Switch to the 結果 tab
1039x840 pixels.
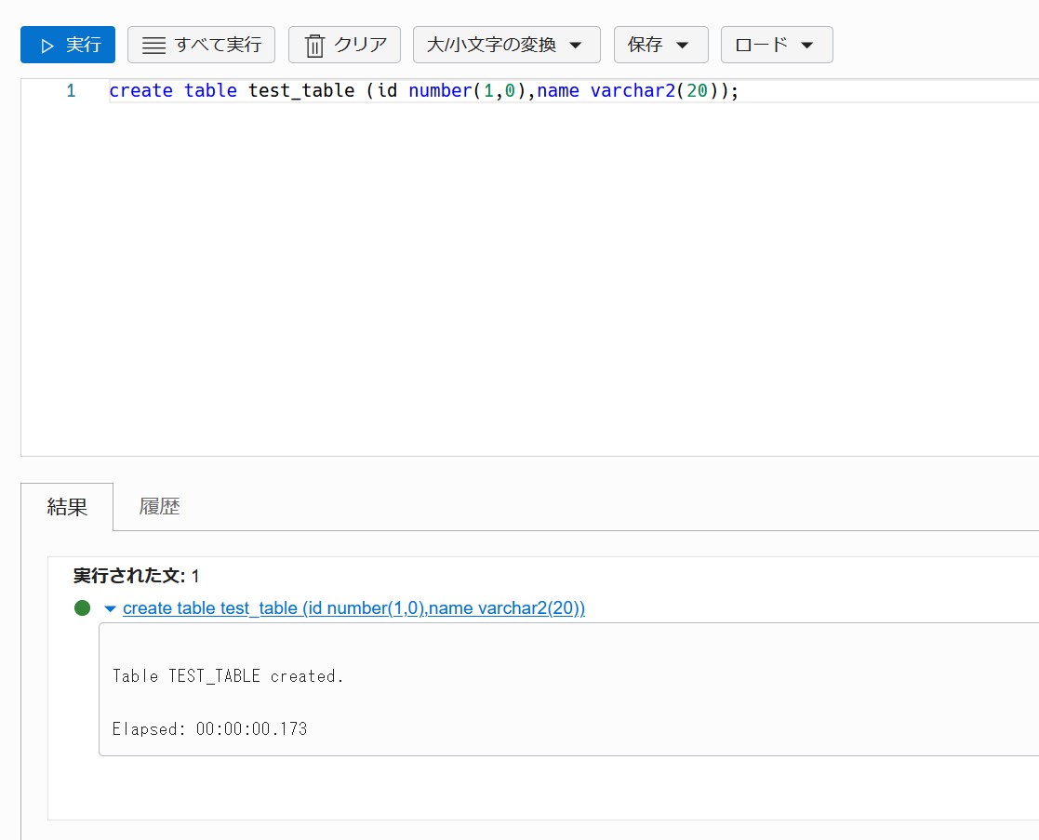(x=67, y=507)
